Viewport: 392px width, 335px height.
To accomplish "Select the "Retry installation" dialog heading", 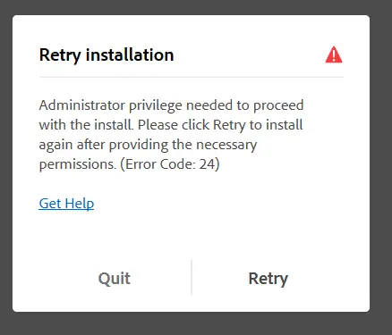I will 107,55.
